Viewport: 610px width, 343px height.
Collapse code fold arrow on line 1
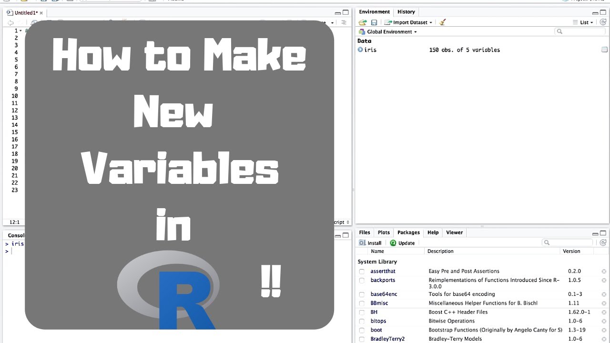pyautogui.click(x=20, y=30)
